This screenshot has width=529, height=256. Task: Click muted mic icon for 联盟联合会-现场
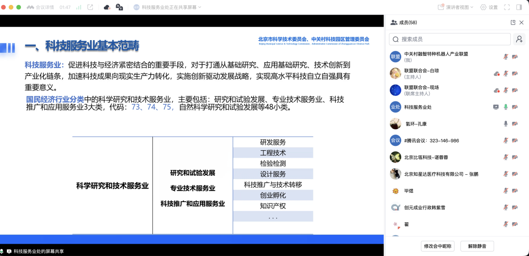[505, 90]
